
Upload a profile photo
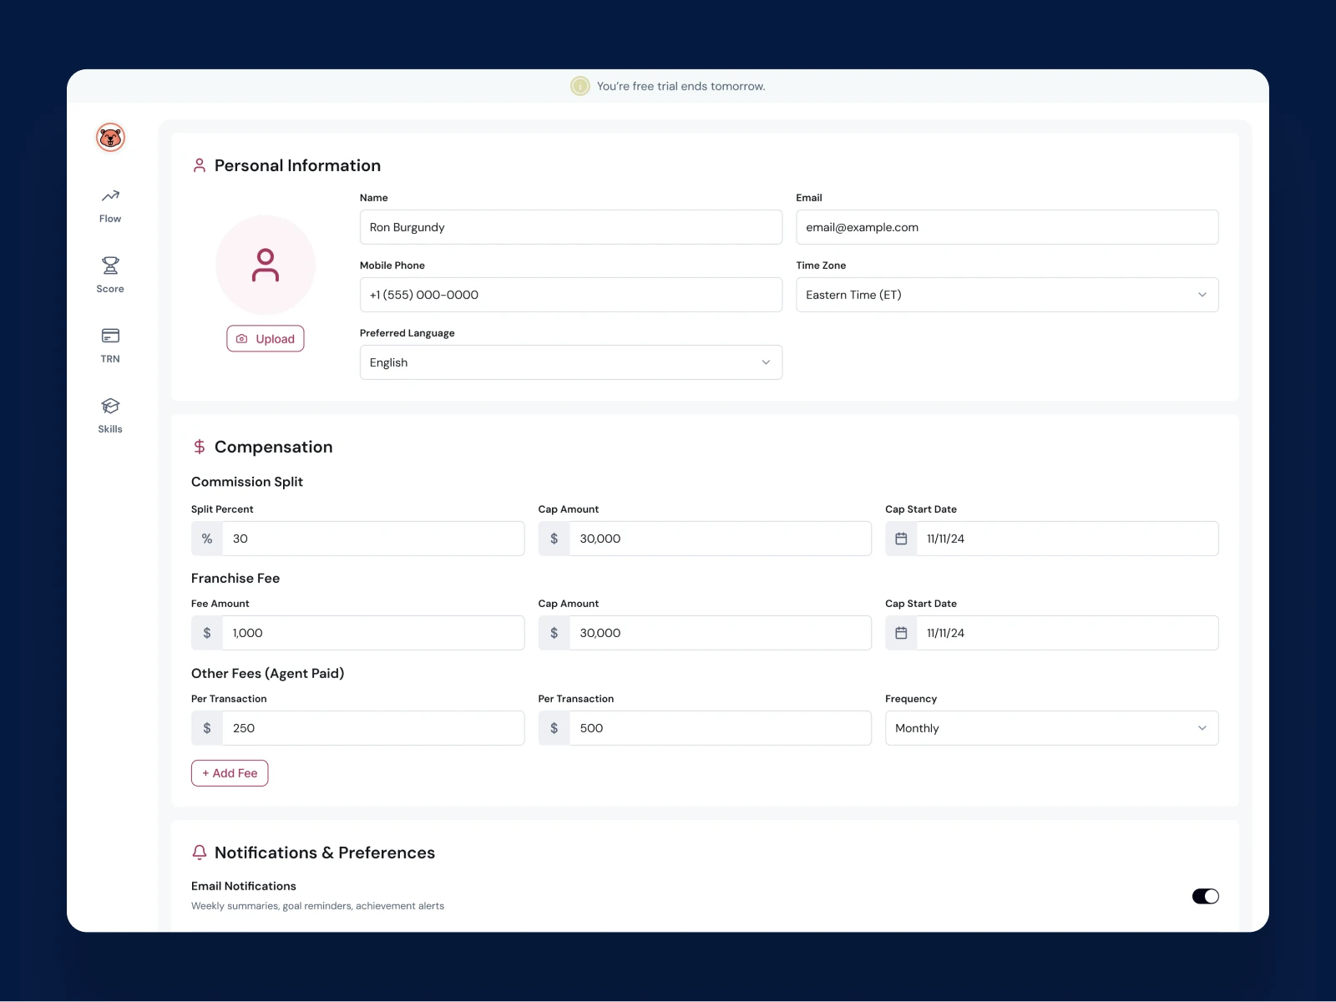click(x=266, y=339)
